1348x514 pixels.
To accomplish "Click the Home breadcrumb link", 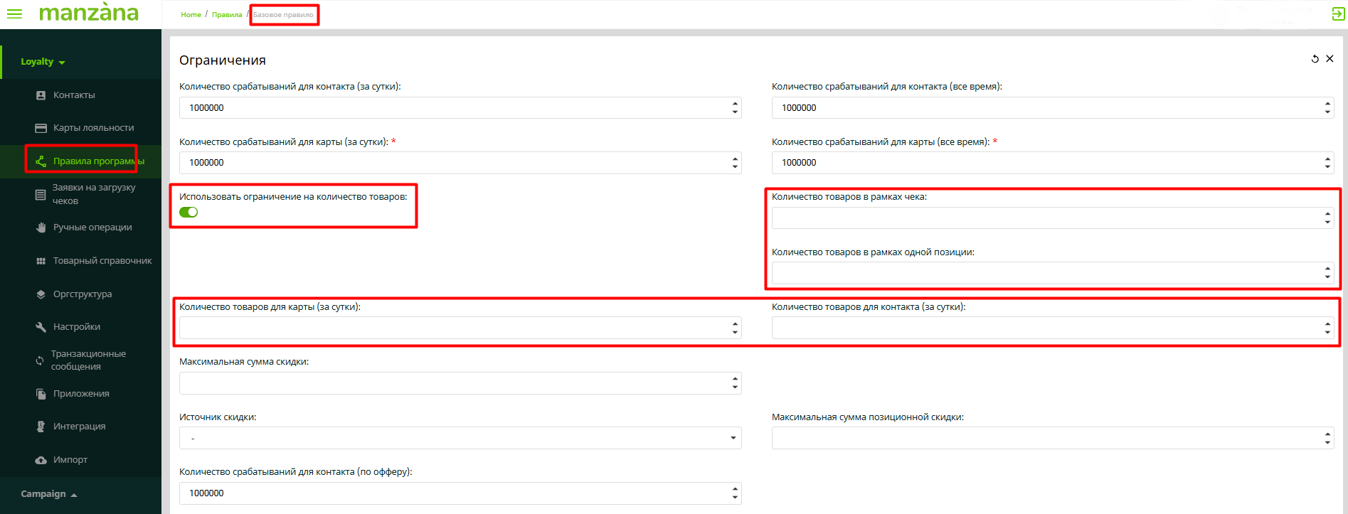I will click(191, 15).
